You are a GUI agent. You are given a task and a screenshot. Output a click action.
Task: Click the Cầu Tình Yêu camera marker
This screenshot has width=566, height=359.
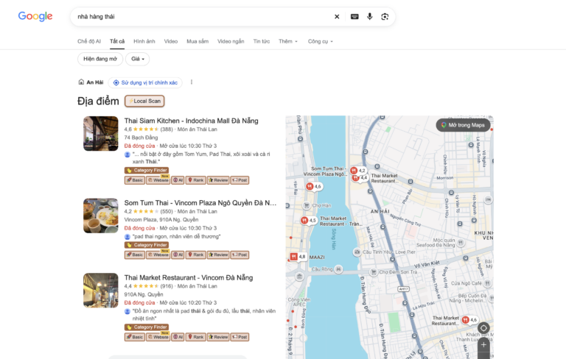(357, 252)
